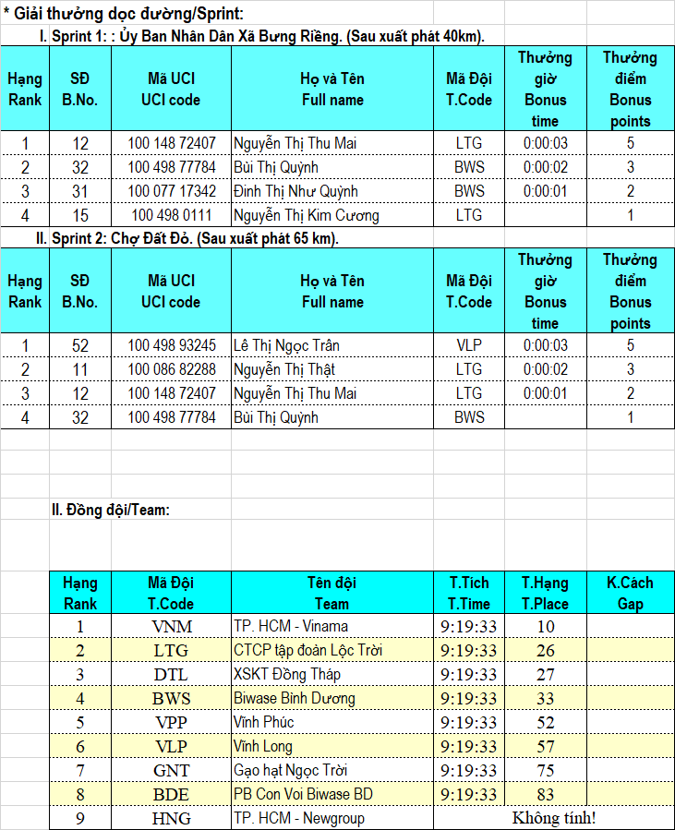
Task: Click the 'Tên đội Team' column header
Action: [331, 594]
